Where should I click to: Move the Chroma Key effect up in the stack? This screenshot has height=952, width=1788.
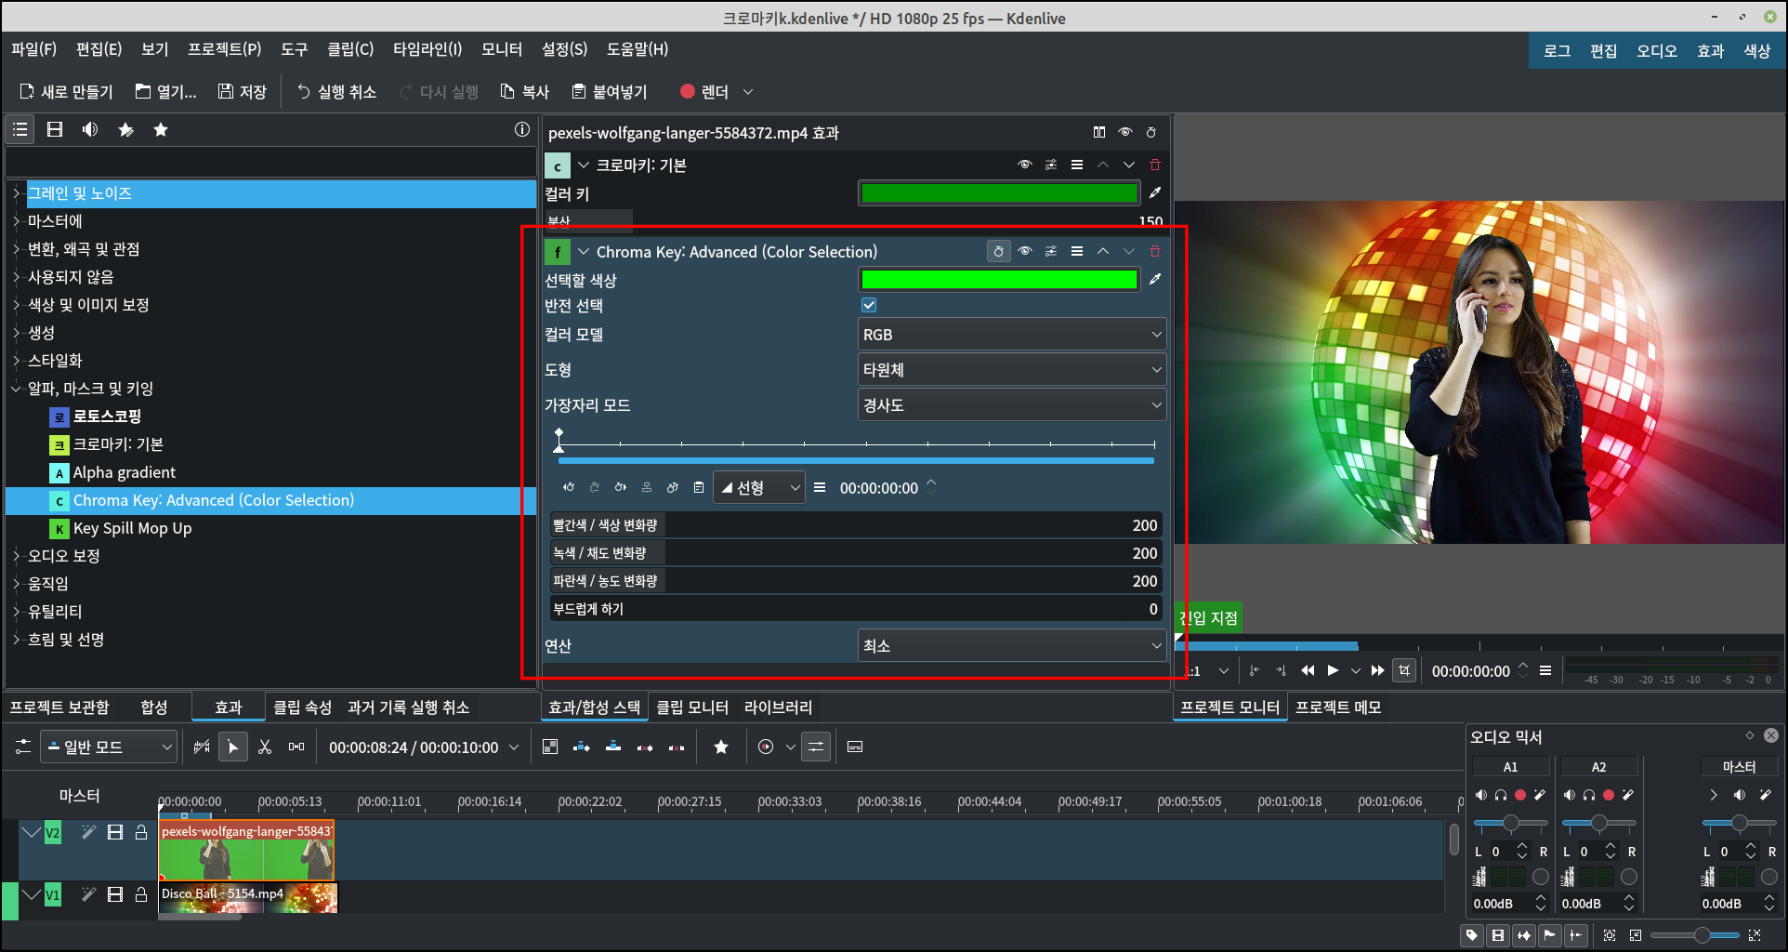[x=1102, y=251]
